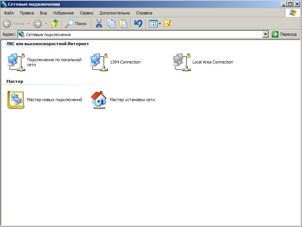The height and width of the screenshot is (227, 302).
Task: Click Мастер новых подключений label
Action: (55, 100)
